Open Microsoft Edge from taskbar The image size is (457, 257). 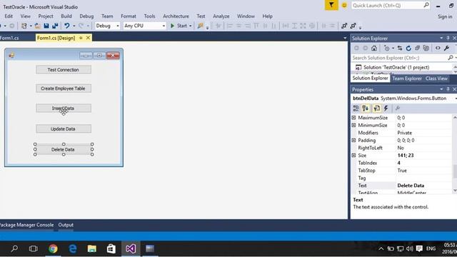tap(73, 249)
